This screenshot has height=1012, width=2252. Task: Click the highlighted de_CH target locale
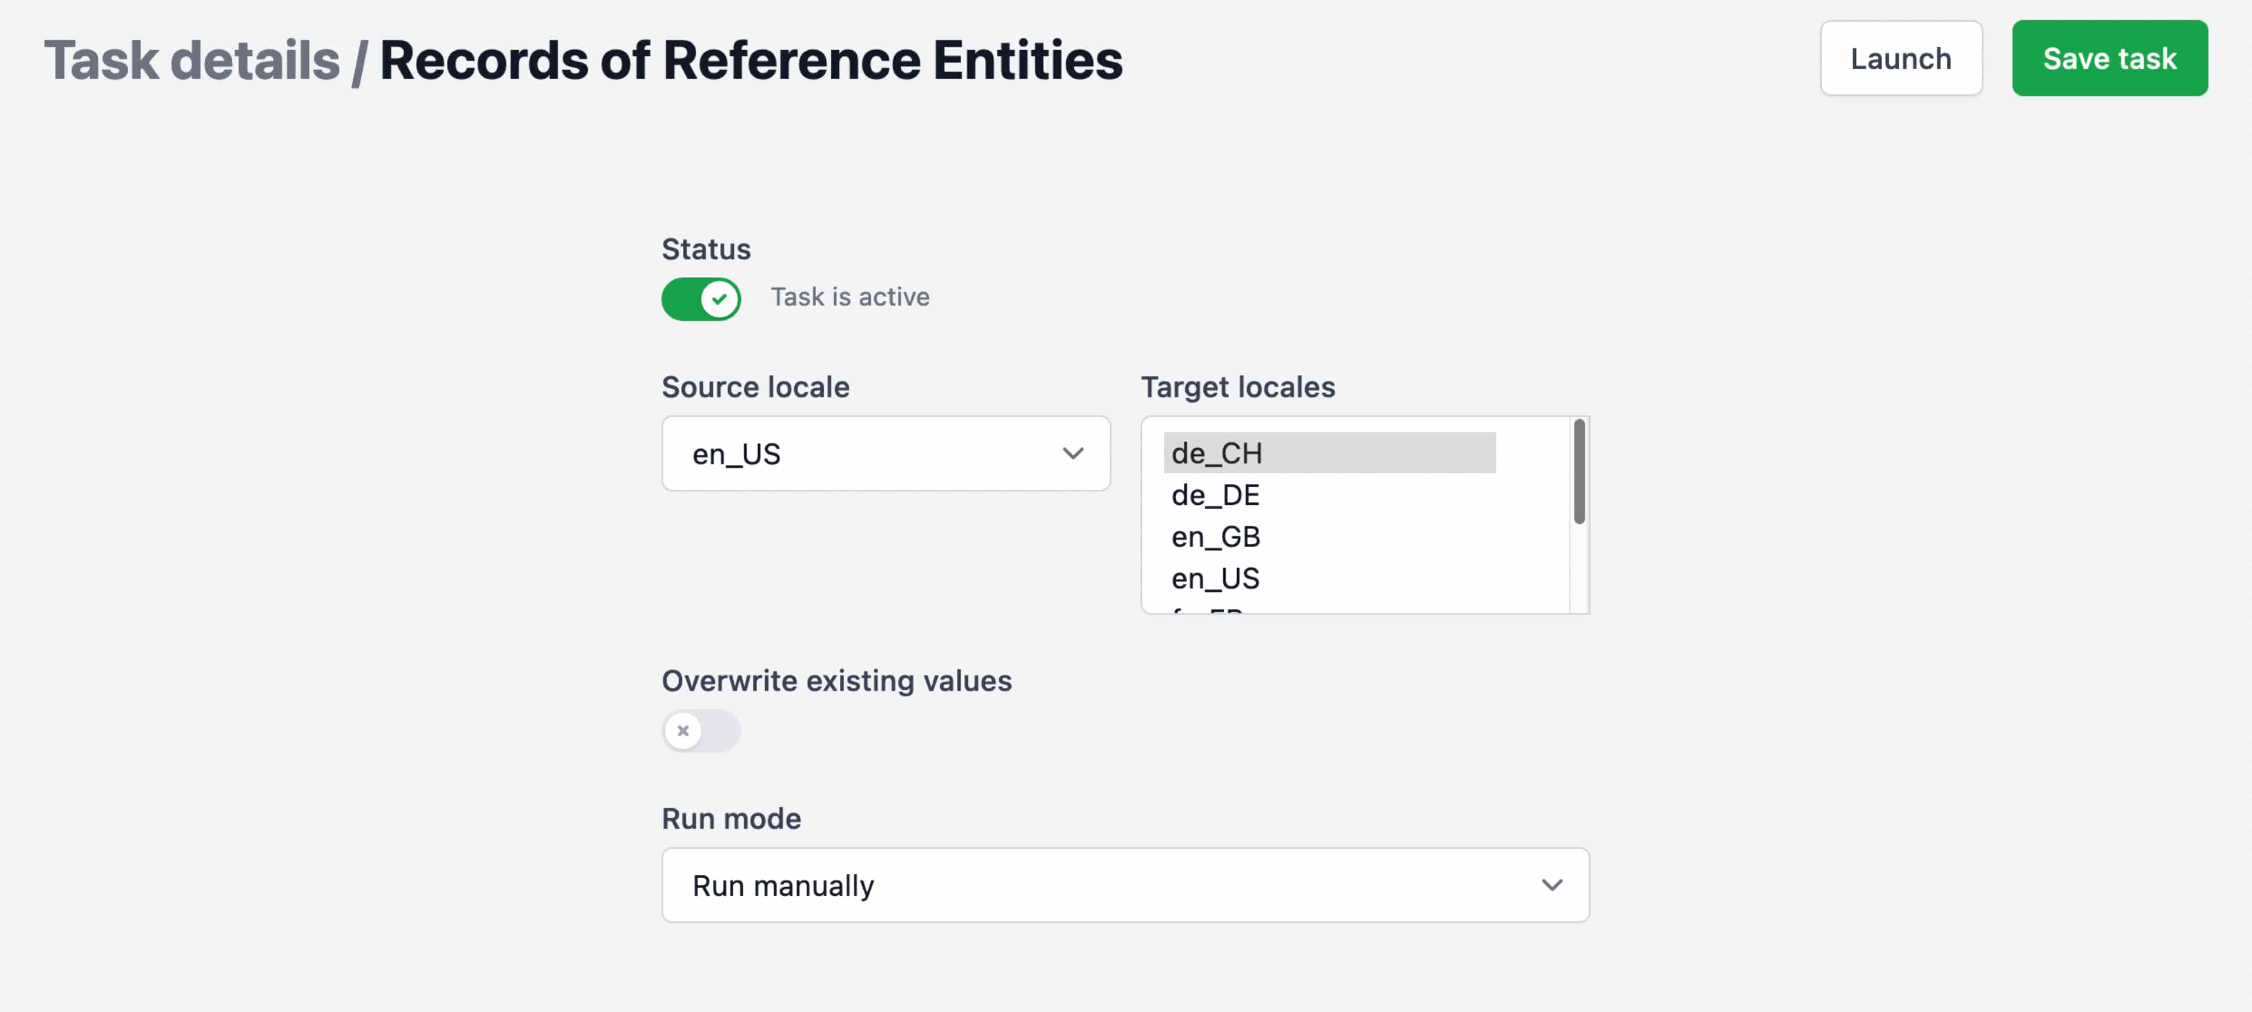(1215, 452)
